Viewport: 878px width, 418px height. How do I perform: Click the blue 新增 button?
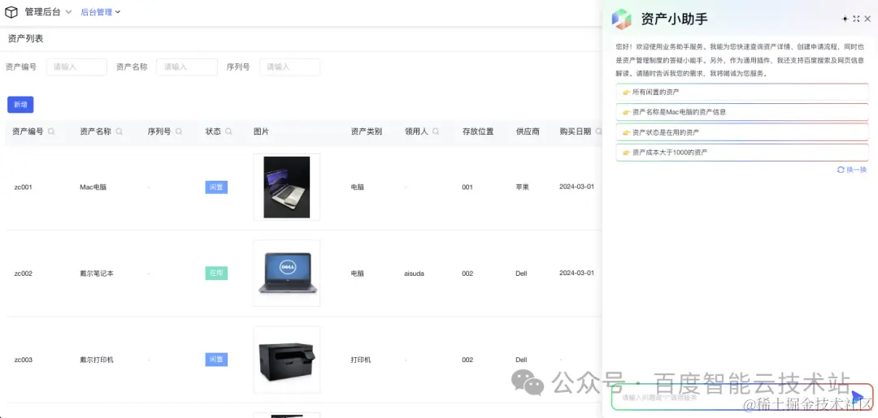point(20,105)
